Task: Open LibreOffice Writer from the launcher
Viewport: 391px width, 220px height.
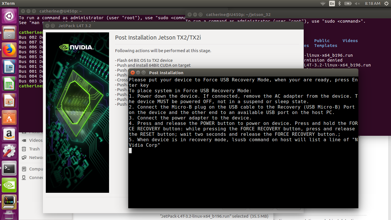Action: tap(9, 67)
